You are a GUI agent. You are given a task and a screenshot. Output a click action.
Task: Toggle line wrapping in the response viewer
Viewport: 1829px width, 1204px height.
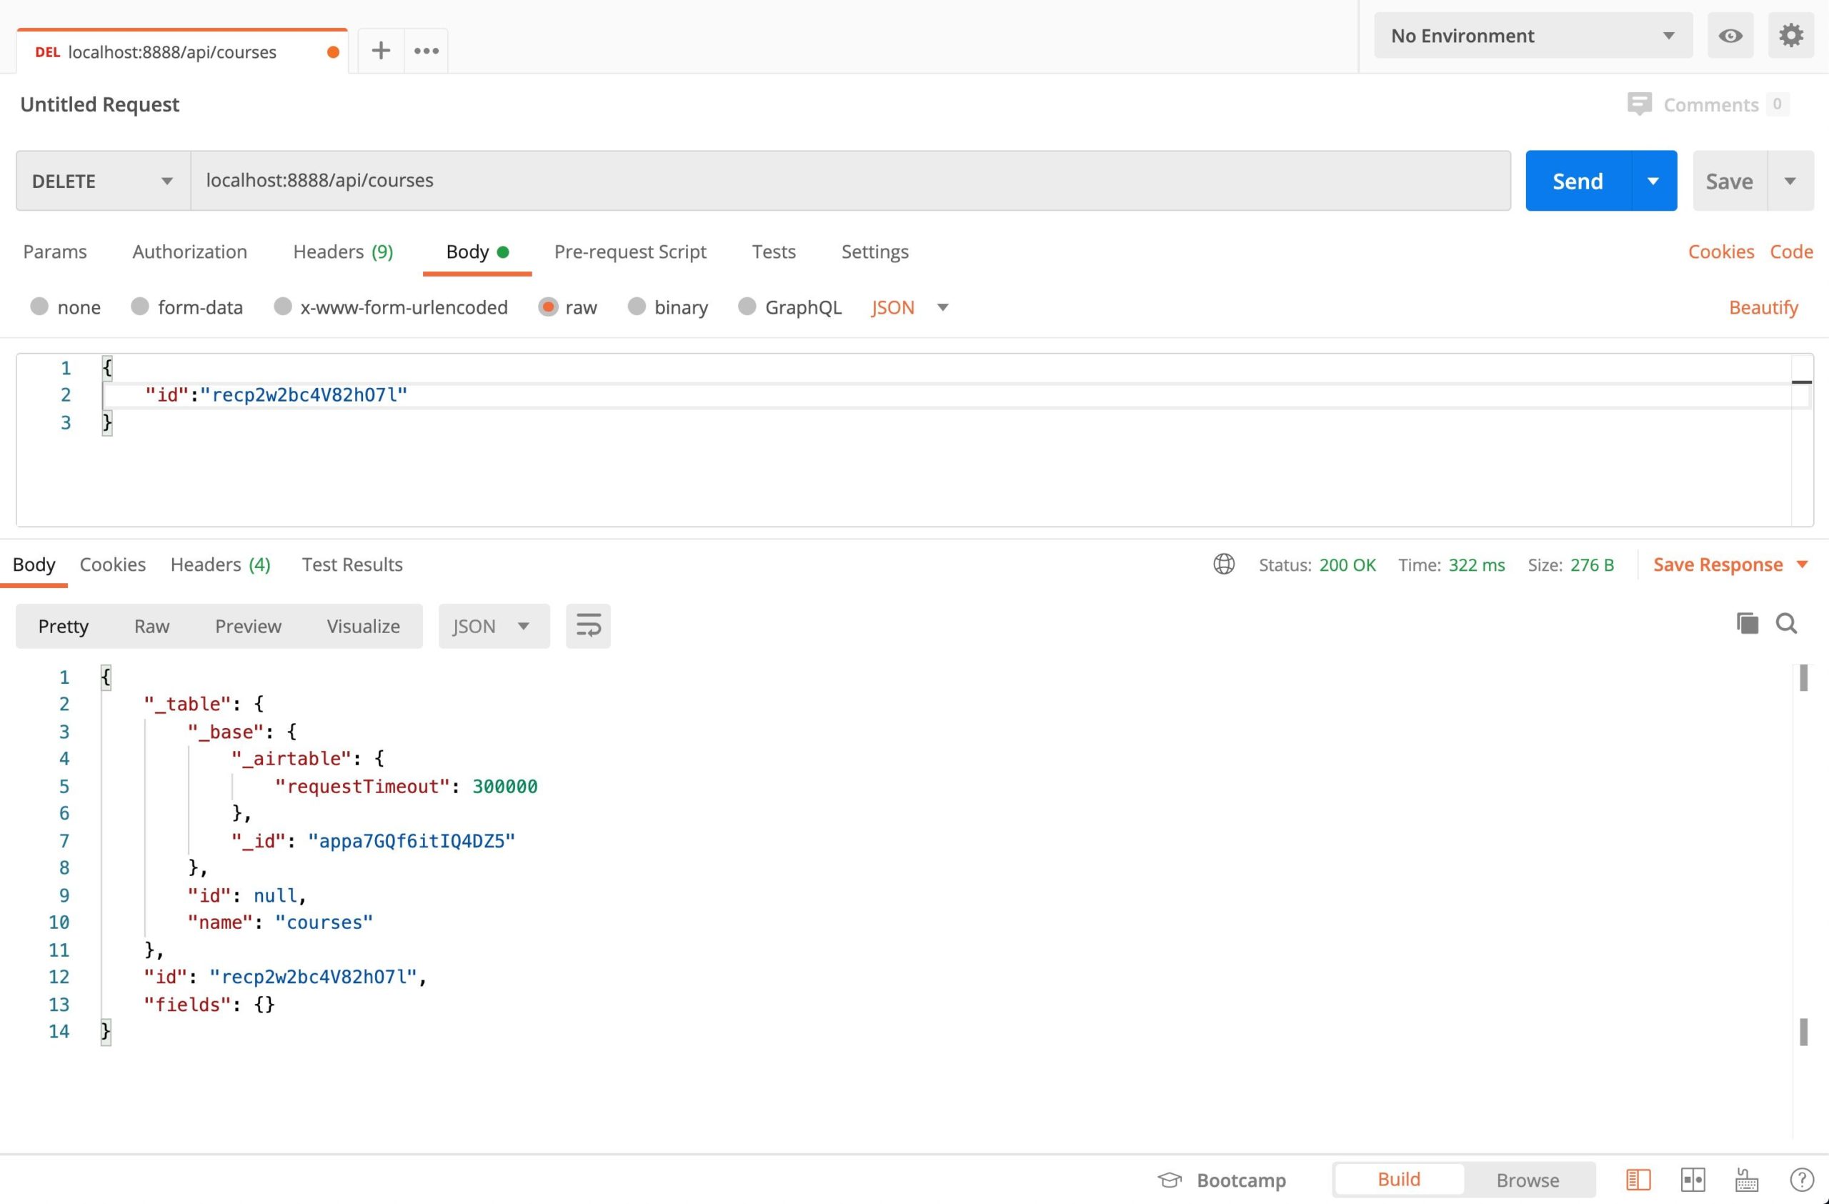pyautogui.click(x=588, y=625)
